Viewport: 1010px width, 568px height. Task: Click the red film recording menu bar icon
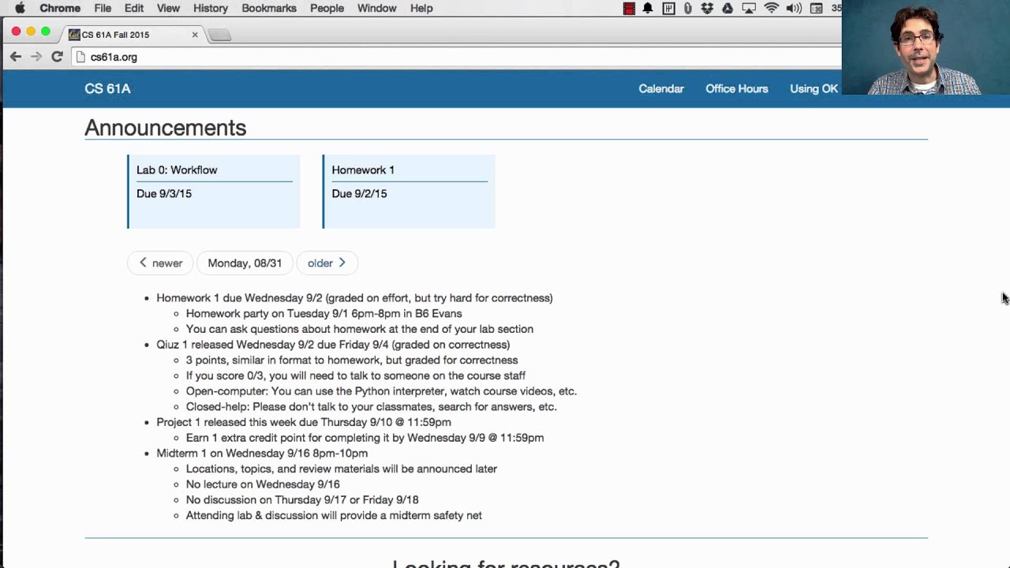(629, 8)
